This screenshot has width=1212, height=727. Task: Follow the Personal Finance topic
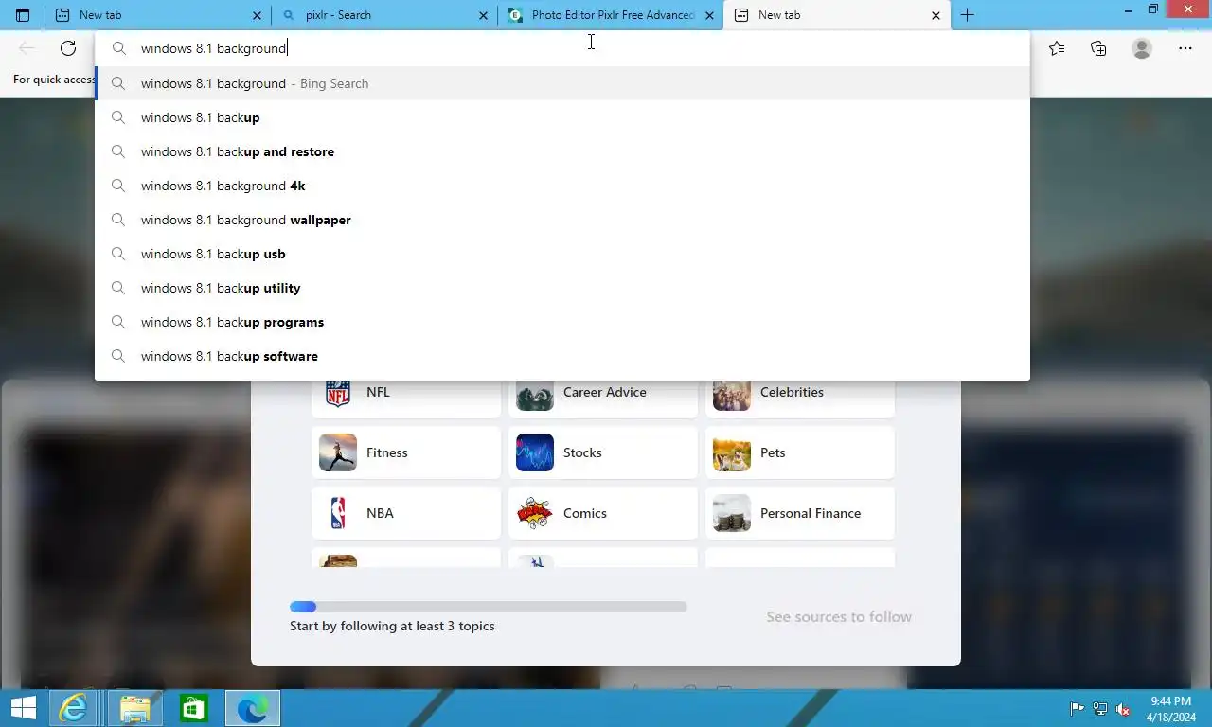point(800,513)
